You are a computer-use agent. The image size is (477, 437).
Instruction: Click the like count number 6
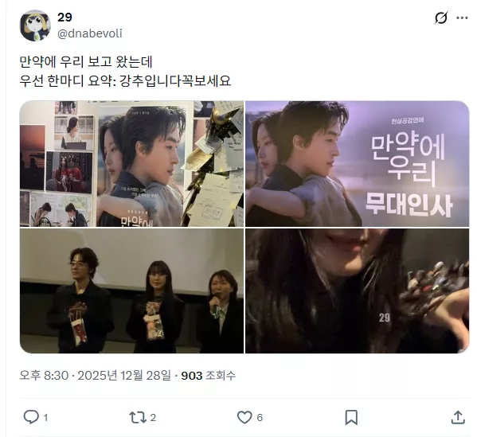tap(260, 418)
